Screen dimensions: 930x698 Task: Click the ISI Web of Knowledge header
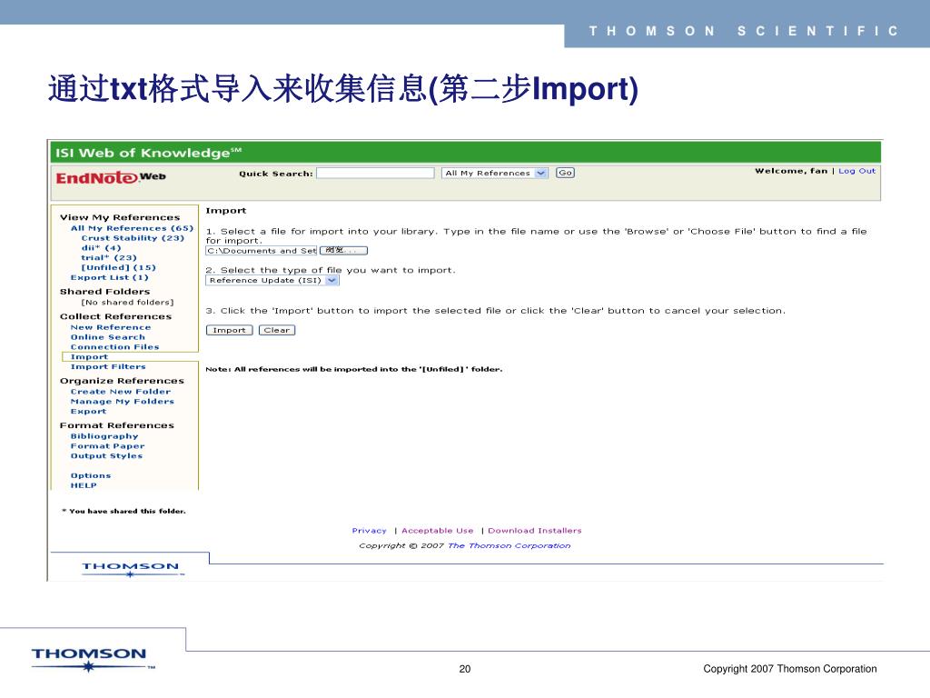(148, 153)
